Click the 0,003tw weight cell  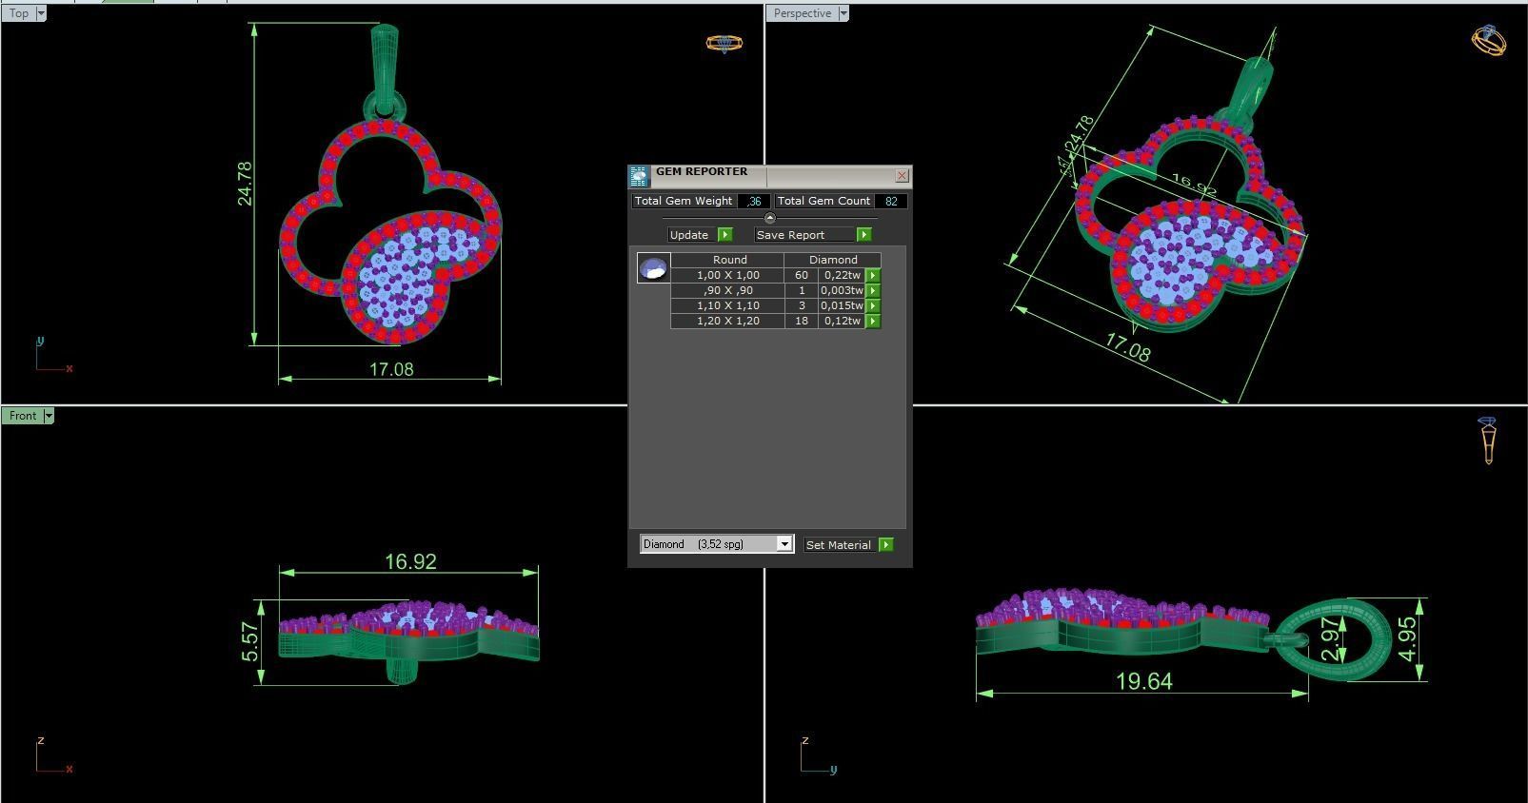[x=843, y=290]
